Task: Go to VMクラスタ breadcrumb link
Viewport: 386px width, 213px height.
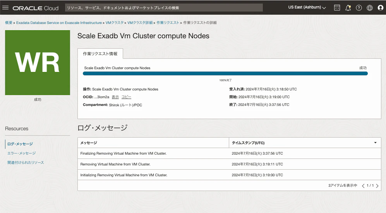Action: [x=115, y=22]
